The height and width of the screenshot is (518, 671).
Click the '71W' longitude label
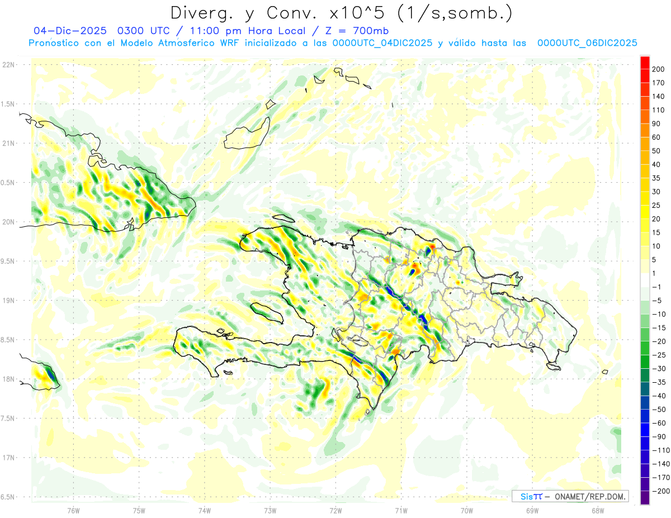click(401, 511)
